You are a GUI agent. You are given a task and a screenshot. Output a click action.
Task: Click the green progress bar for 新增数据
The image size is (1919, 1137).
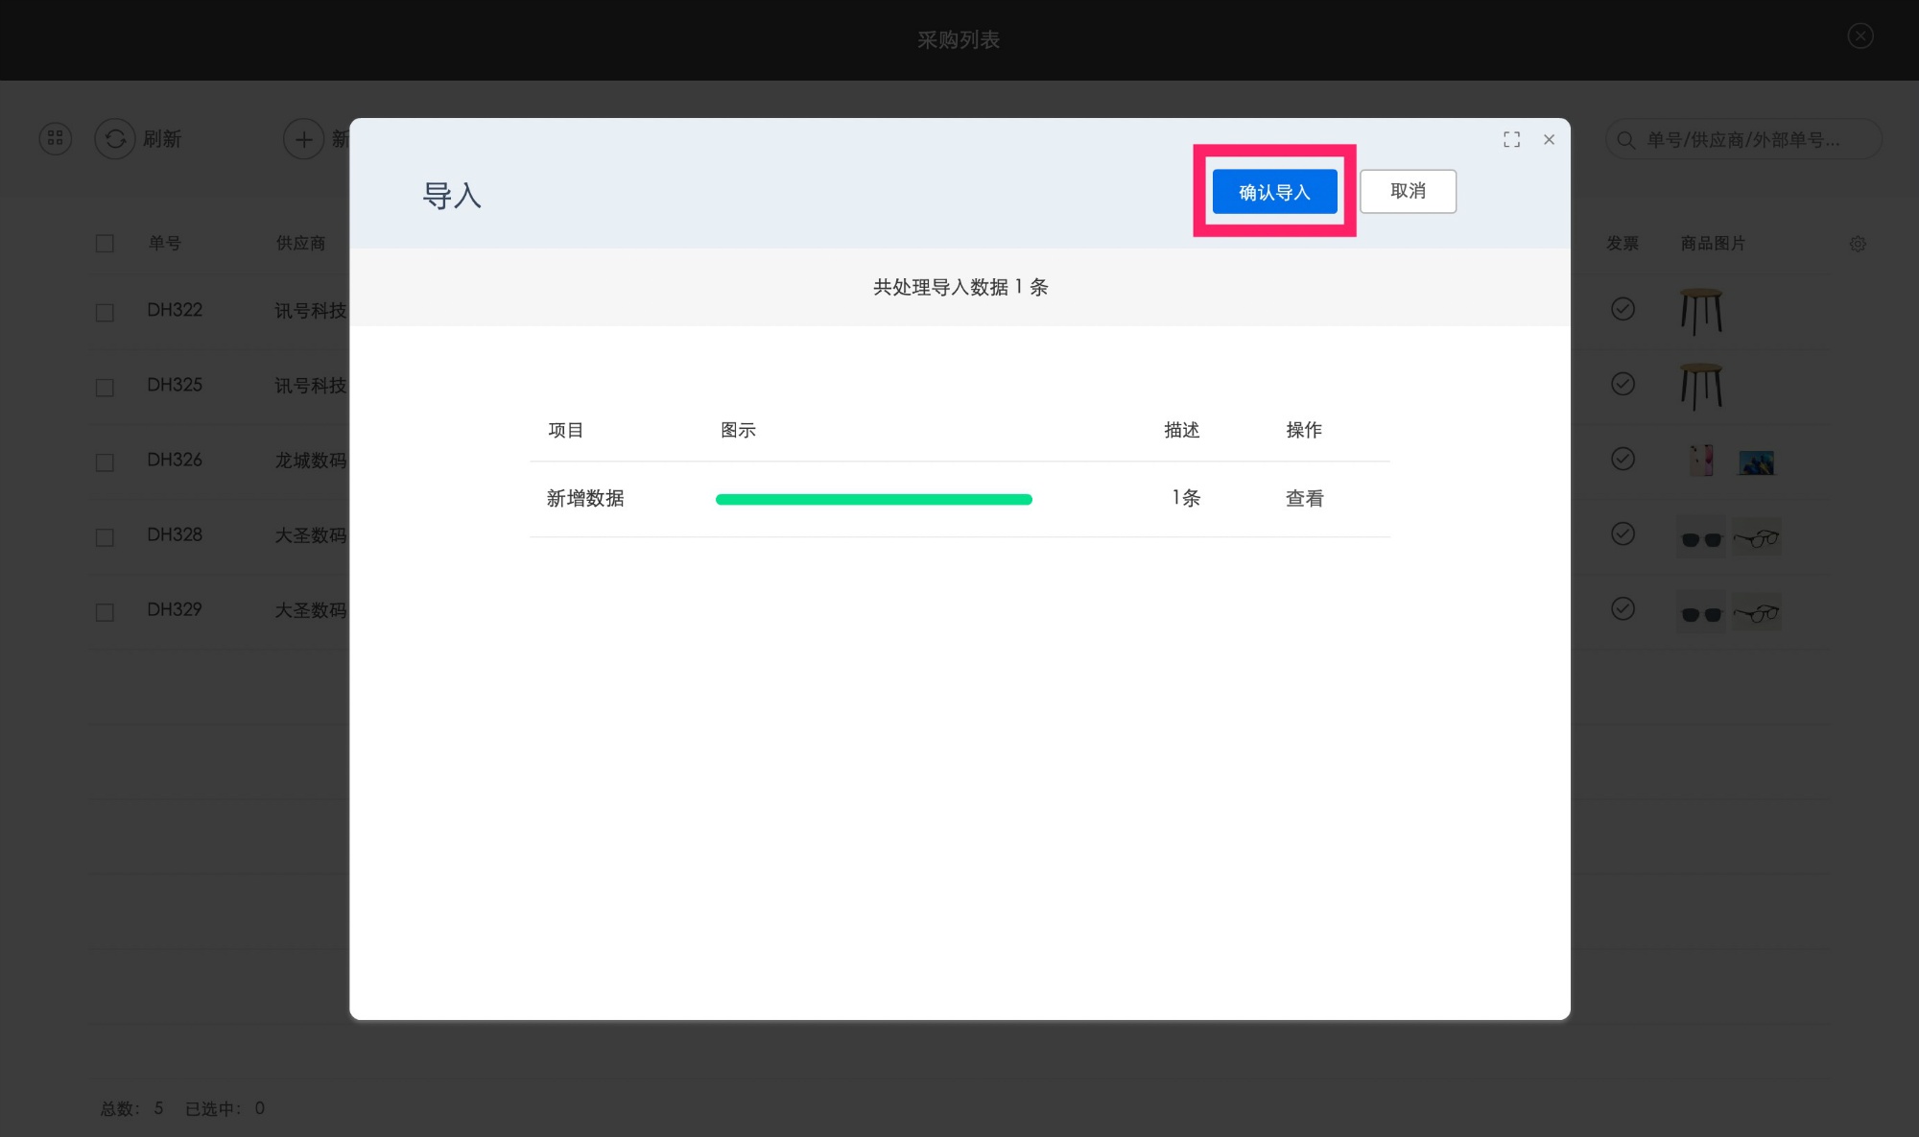873,499
